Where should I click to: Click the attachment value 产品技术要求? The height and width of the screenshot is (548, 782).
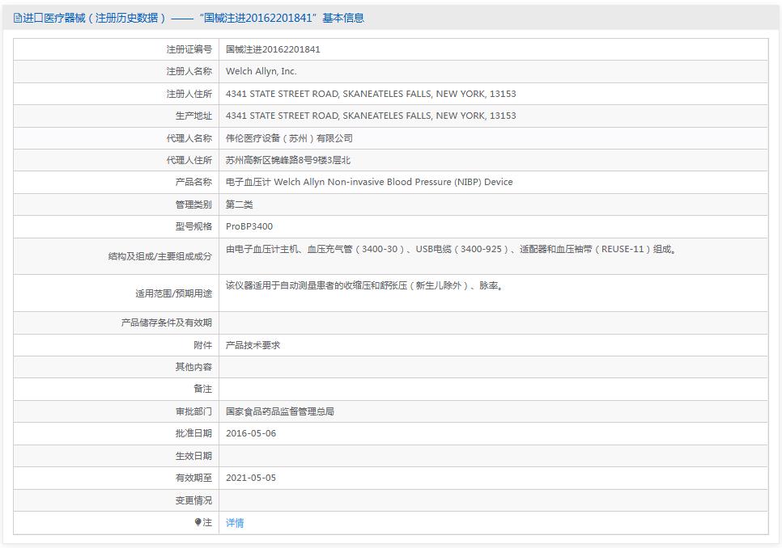click(253, 345)
